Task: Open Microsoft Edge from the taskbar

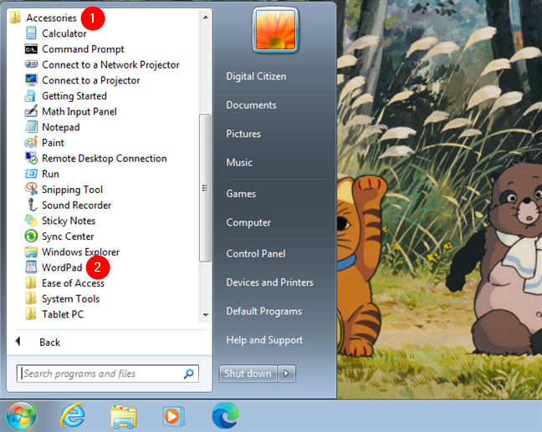Action: click(x=225, y=415)
